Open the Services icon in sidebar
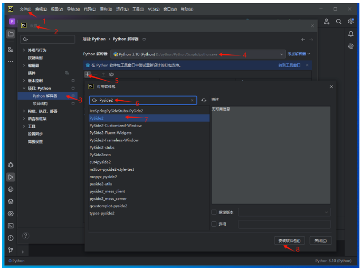Screen dimensions: 361x271 [11, 214]
